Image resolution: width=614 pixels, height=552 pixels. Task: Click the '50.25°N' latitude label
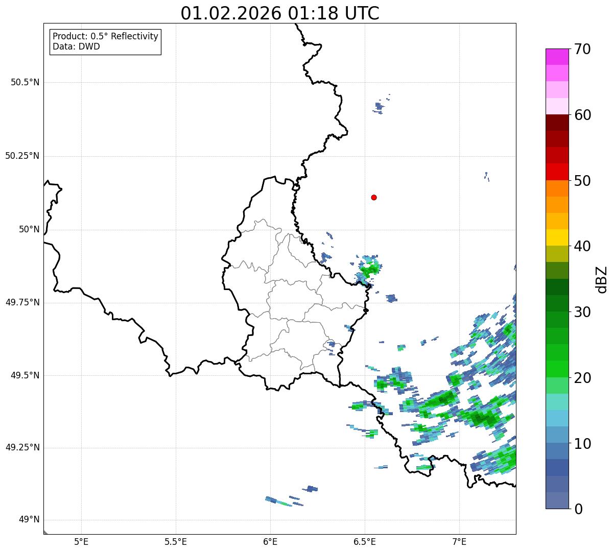[x=22, y=156]
